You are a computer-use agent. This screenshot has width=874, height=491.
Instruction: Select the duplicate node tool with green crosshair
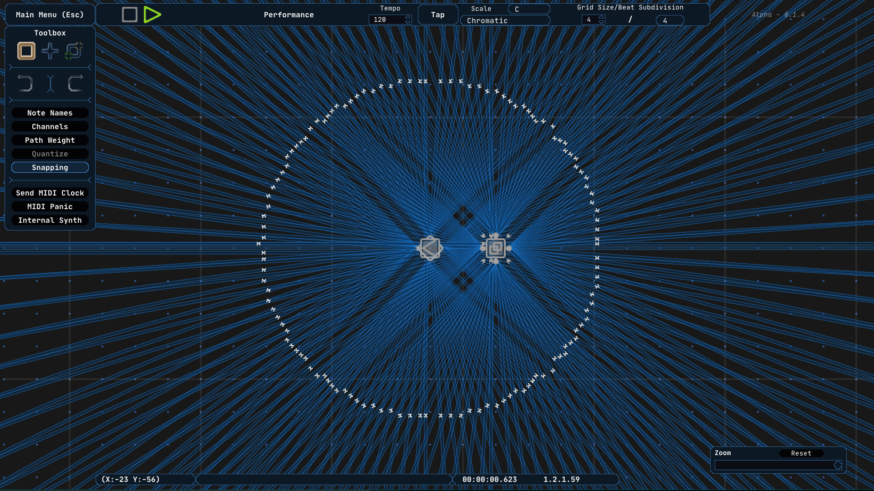pos(74,51)
